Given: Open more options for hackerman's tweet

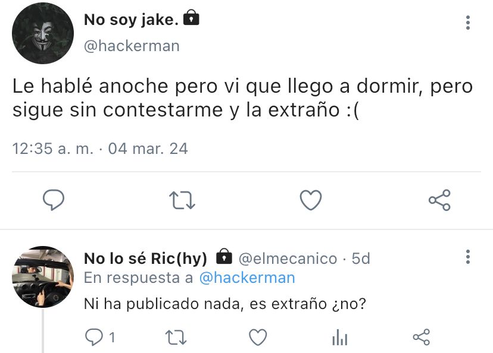Looking at the screenshot, I should [x=468, y=23].
